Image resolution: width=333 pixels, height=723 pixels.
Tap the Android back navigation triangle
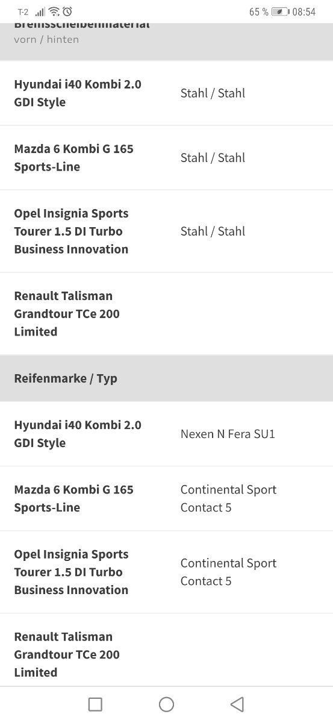point(237,704)
